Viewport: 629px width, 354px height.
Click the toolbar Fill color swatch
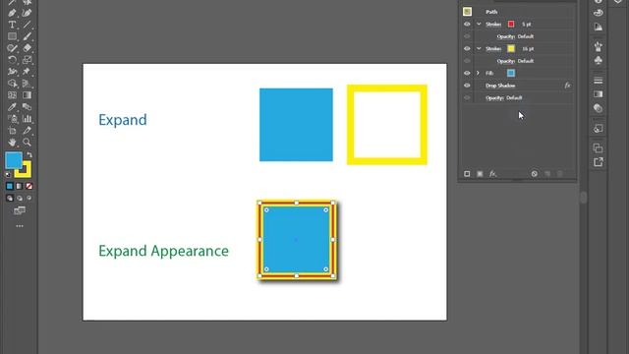pos(14,160)
